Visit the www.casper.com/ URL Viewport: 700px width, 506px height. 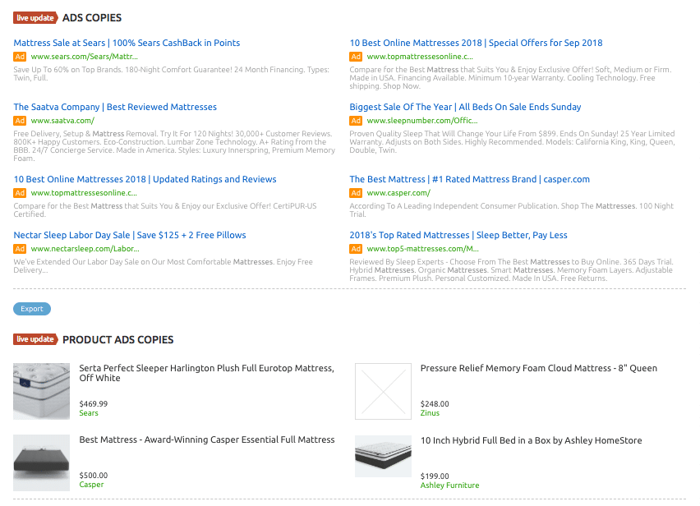398,193
